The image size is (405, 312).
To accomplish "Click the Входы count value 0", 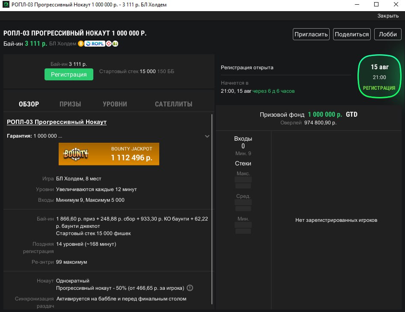I will click(x=243, y=146).
